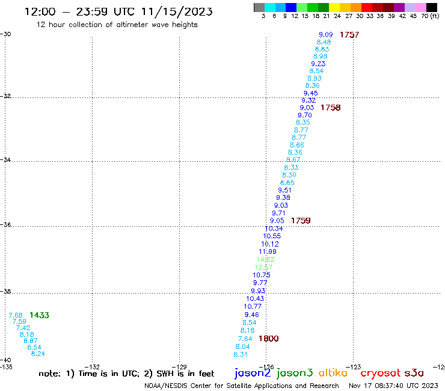This screenshot has width=445, height=391.
Task: Click the title '12:00 – 23:59 UTC 11/15/2023'
Action: pyautogui.click(x=118, y=11)
